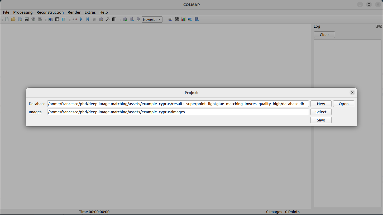Open Database management toolbar icon
The image size is (383, 215).
(x=64, y=19)
